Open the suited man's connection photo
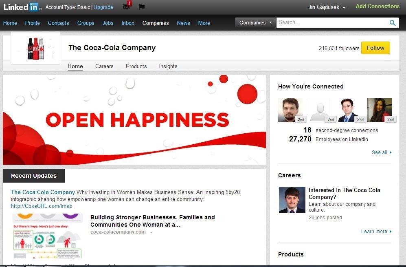The height and width of the screenshot is (267, 406). [350, 110]
